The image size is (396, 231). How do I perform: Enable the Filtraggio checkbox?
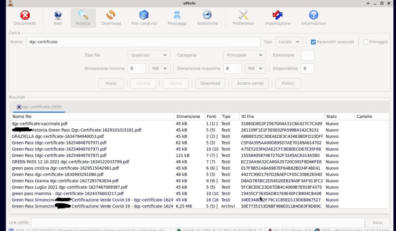click(365, 42)
